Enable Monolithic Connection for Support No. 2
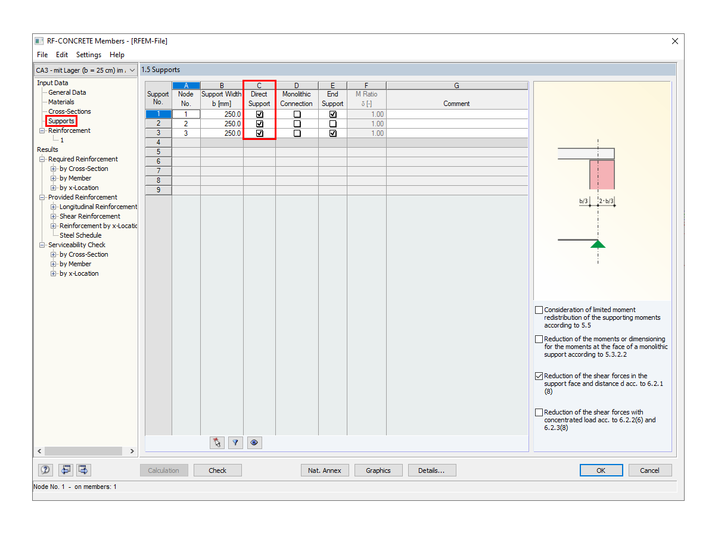This screenshot has height=536, width=715. [296, 123]
